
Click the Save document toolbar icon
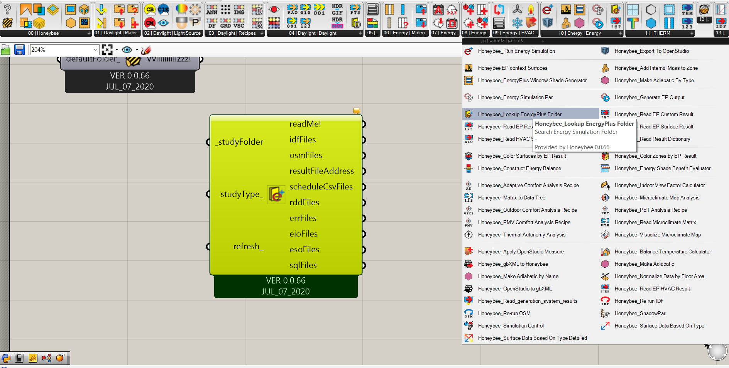[x=20, y=50]
